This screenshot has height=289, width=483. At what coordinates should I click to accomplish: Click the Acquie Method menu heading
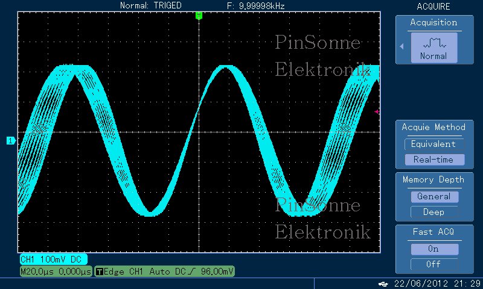pyautogui.click(x=433, y=127)
